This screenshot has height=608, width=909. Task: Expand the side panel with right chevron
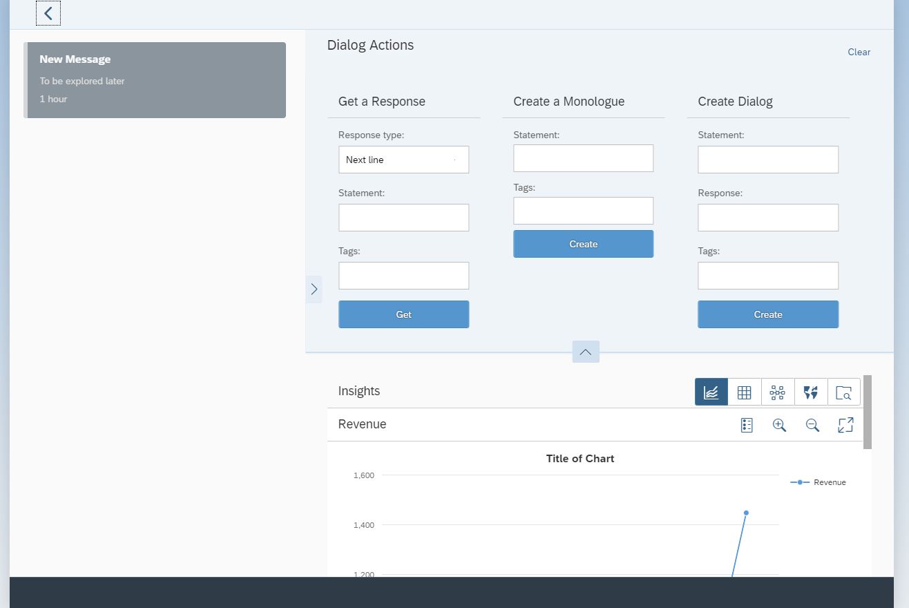pos(314,289)
